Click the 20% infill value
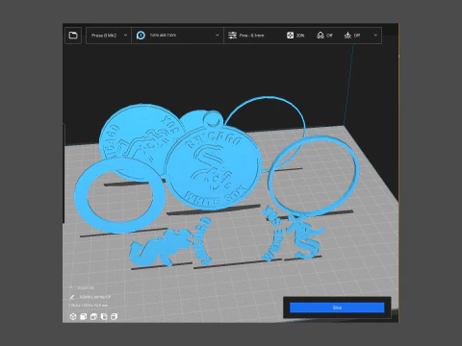This screenshot has width=462, height=346. [300, 36]
